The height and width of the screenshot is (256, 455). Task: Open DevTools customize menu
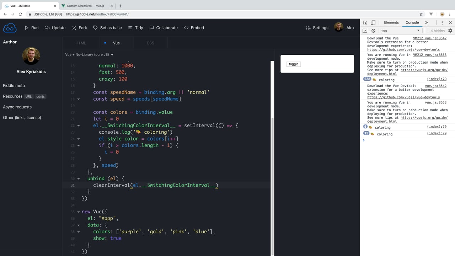click(442, 22)
